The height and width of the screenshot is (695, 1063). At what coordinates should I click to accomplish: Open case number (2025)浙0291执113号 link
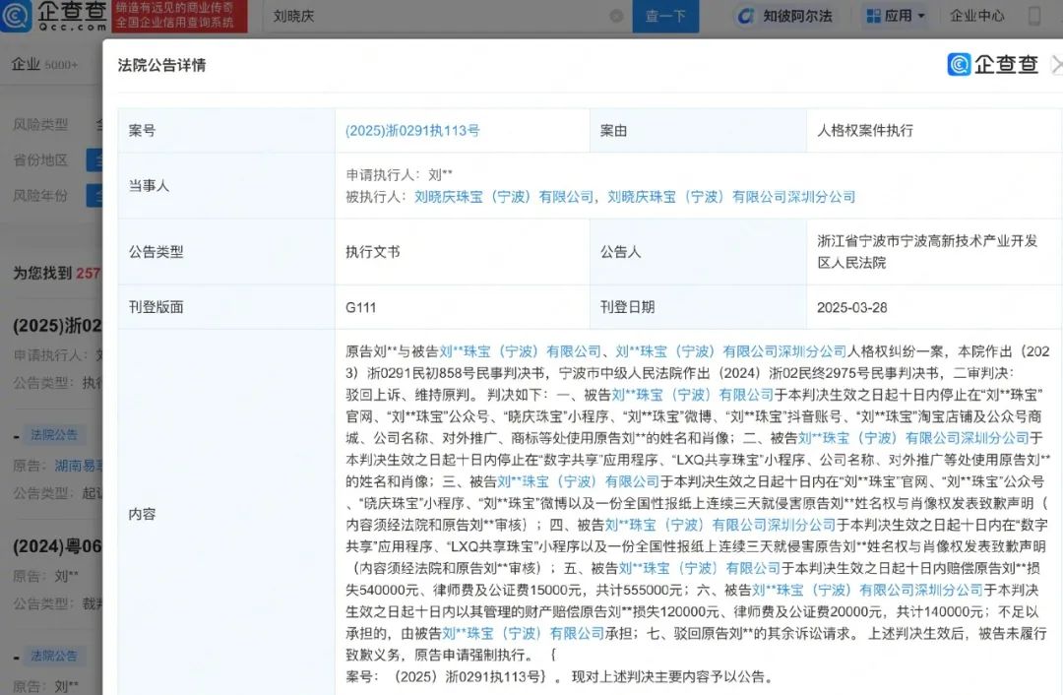coord(412,130)
